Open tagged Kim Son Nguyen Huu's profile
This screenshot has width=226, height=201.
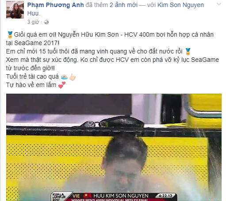(115, 9)
